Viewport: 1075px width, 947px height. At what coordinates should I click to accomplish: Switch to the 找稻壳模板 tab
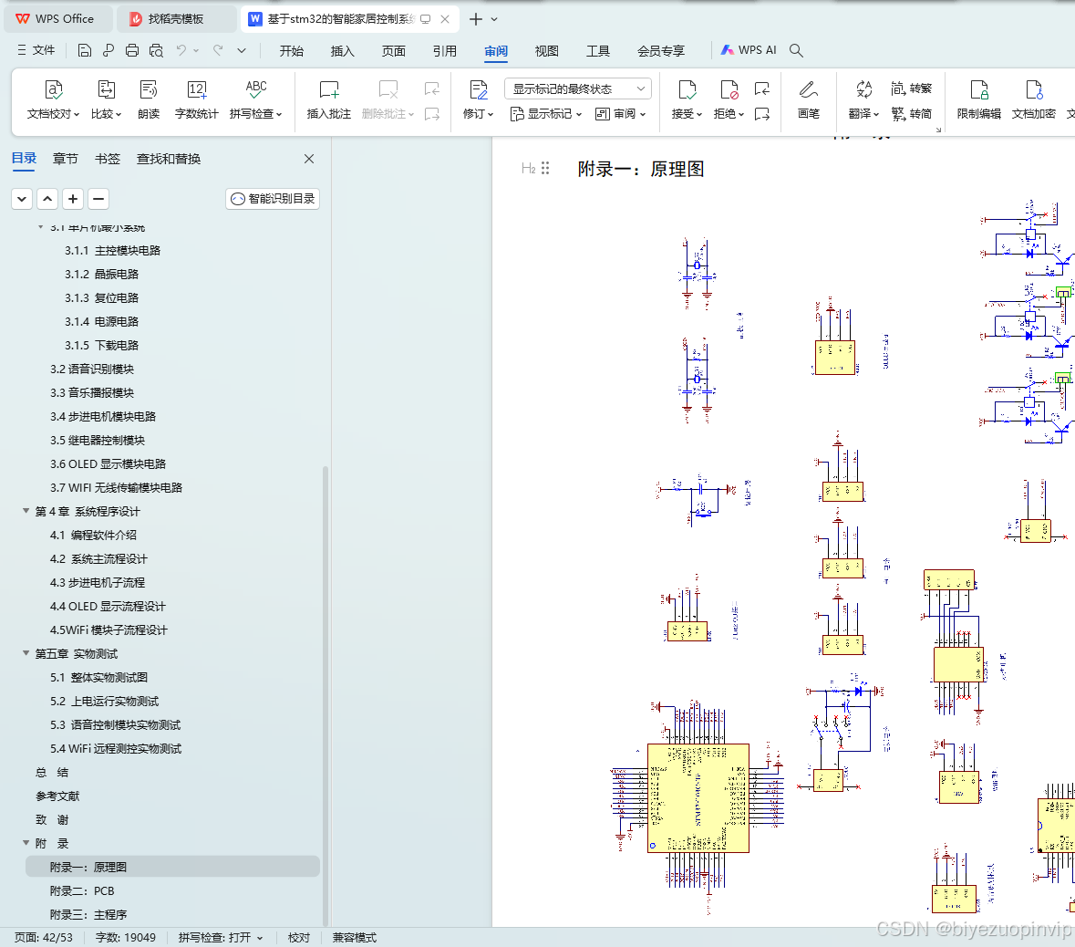(x=175, y=19)
